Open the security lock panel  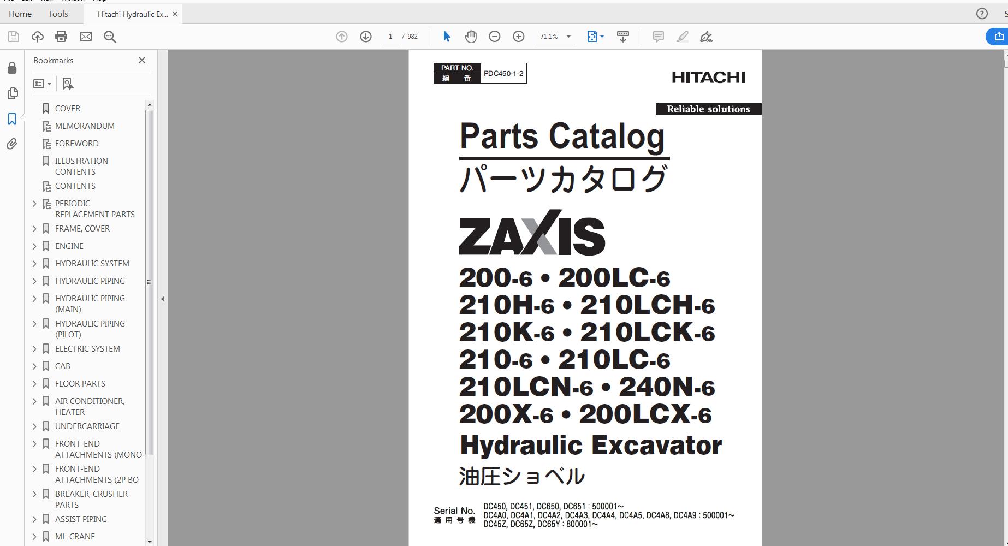12,68
